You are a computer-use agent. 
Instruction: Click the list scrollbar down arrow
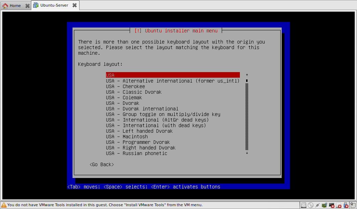[x=247, y=153]
